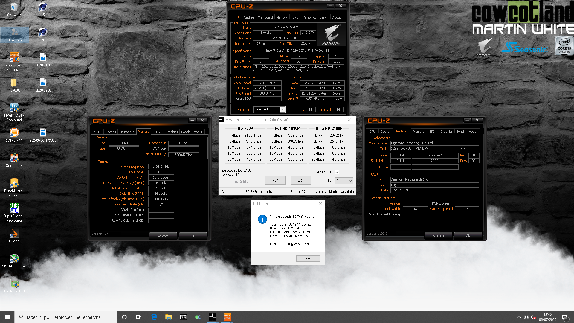Switch to HEVC benchmark taskbar icon
Screen dimensions: 574x323
pos(213,317)
